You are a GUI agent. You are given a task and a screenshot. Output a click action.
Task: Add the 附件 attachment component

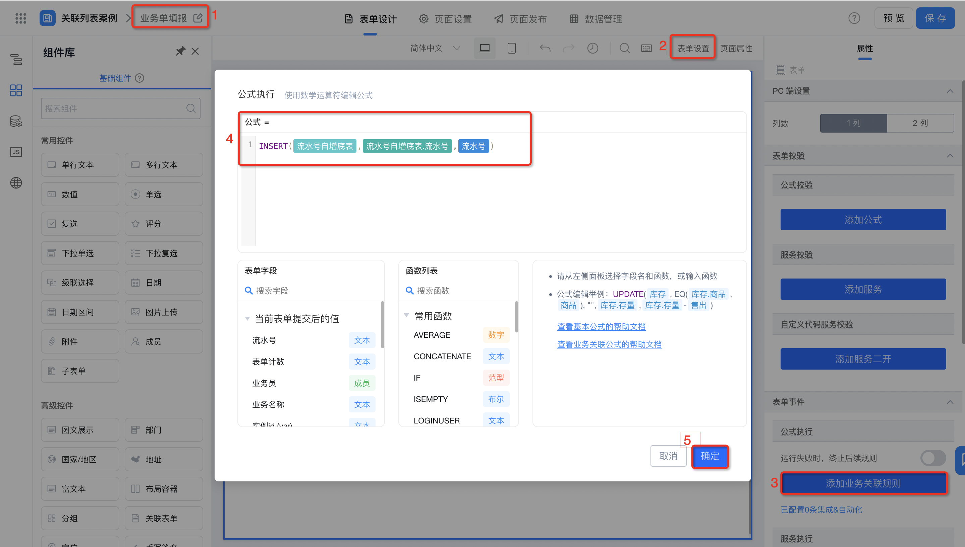[80, 341]
